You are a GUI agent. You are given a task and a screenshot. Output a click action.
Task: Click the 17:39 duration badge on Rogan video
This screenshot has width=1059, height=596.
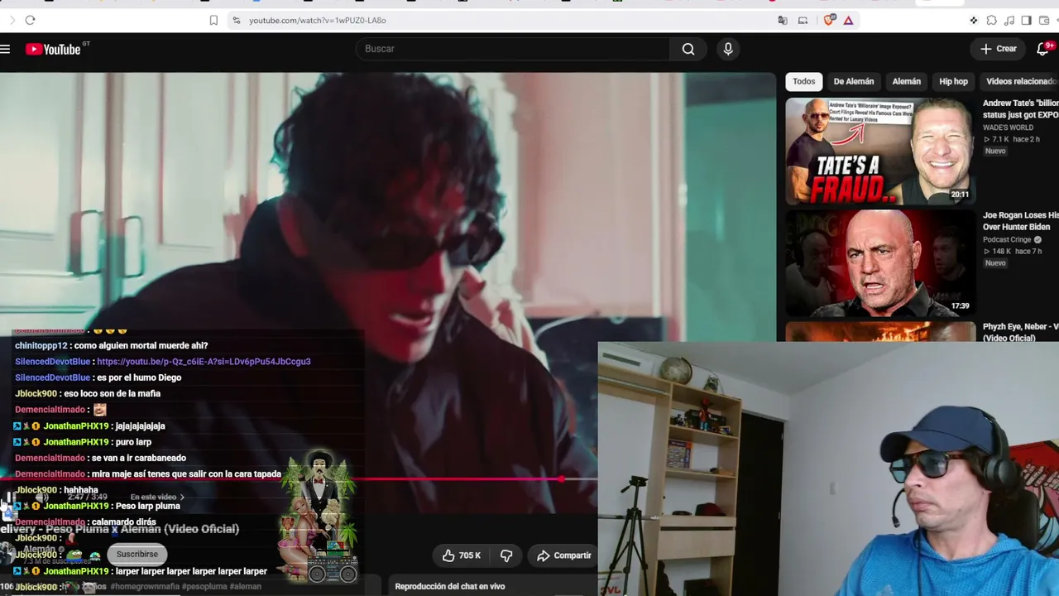click(960, 306)
